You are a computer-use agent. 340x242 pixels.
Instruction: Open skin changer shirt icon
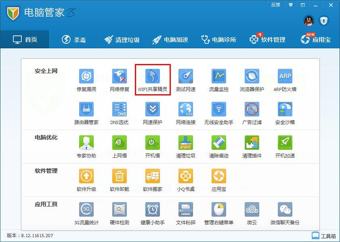291,5
